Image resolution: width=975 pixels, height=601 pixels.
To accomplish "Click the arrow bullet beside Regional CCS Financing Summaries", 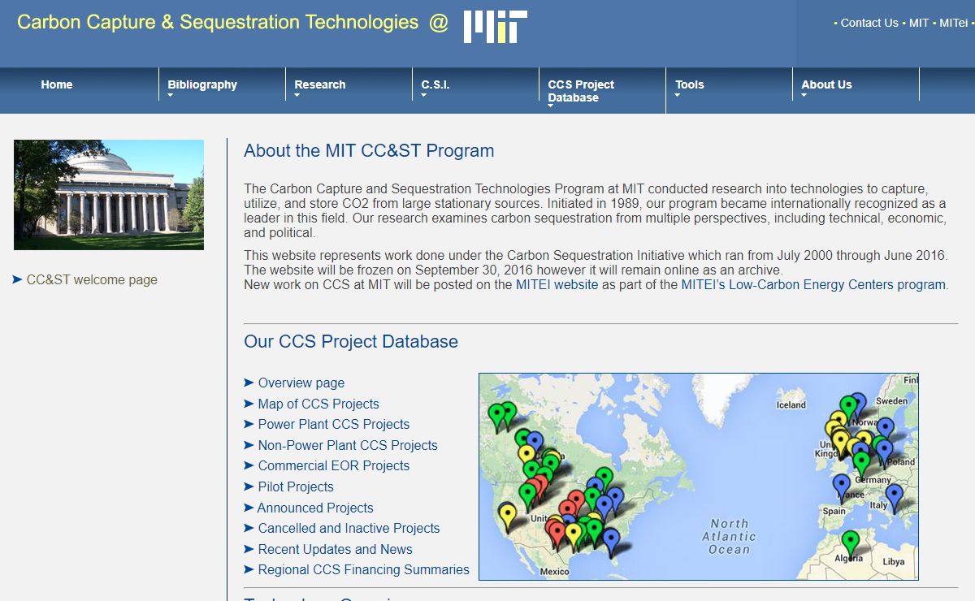I will (249, 569).
